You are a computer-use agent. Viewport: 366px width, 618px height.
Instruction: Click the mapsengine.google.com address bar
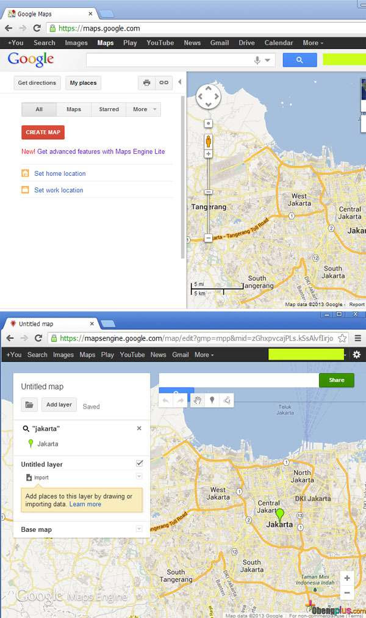point(197,338)
